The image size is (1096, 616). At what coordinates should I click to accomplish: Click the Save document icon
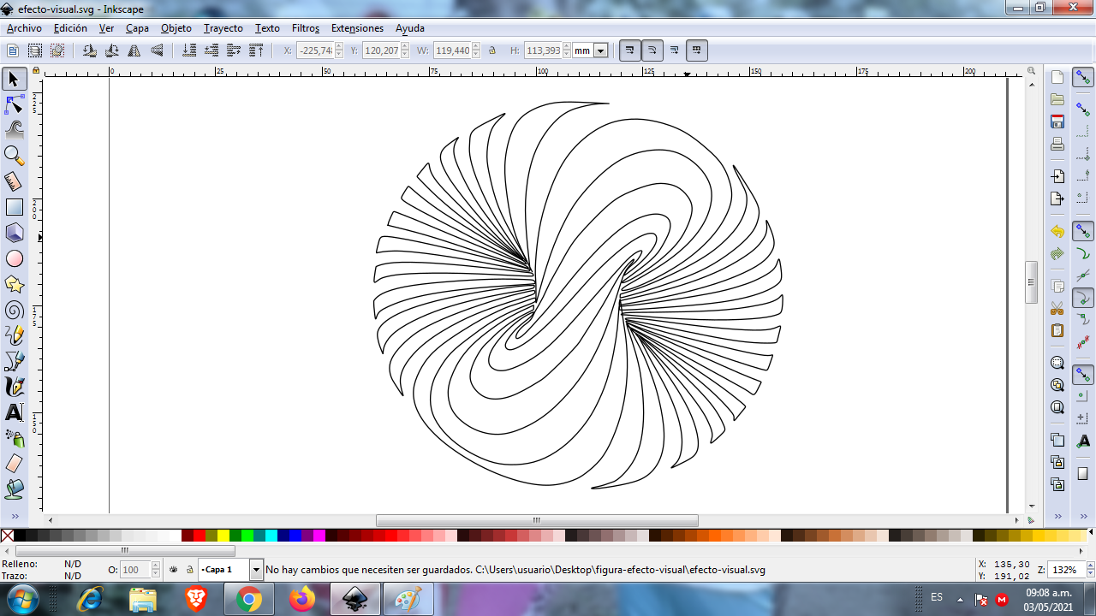tap(1057, 121)
